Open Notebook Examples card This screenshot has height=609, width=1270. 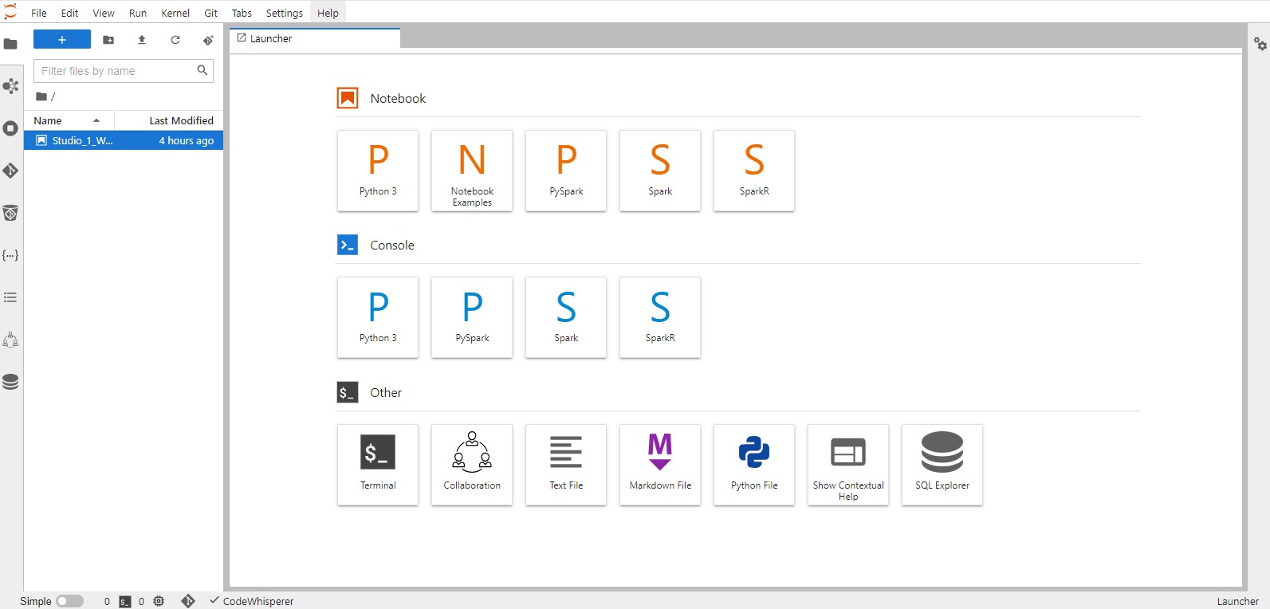tap(472, 171)
